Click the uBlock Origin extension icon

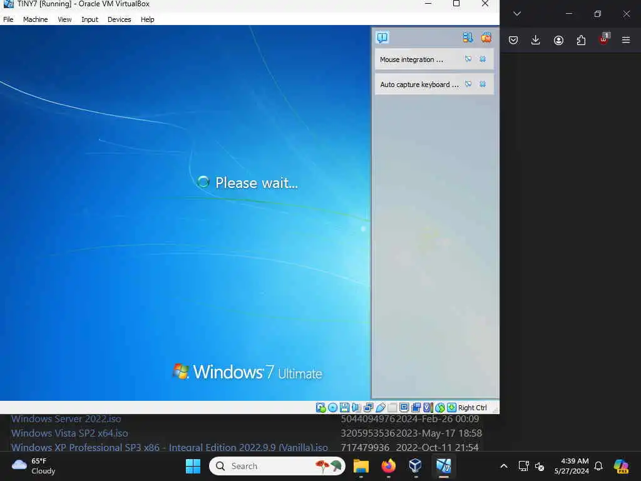click(x=604, y=39)
